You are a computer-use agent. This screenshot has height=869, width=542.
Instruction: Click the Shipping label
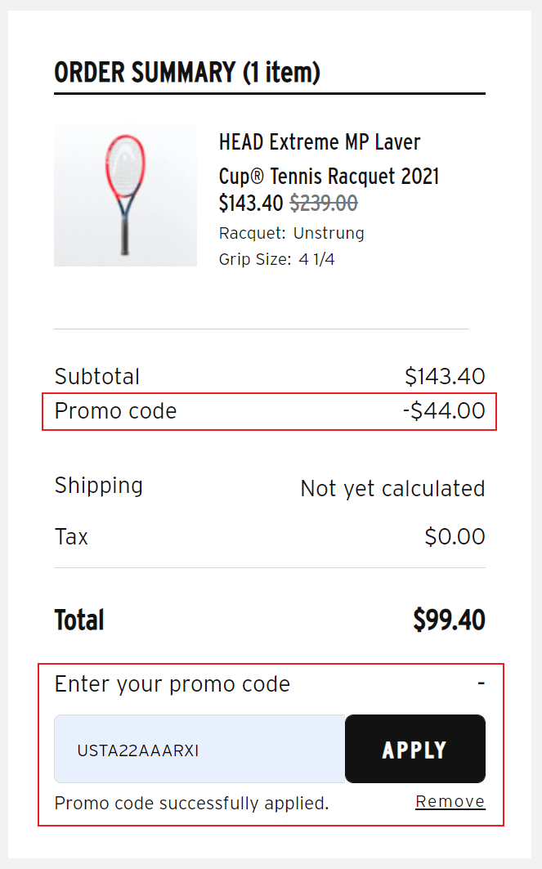[x=99, y=486]
